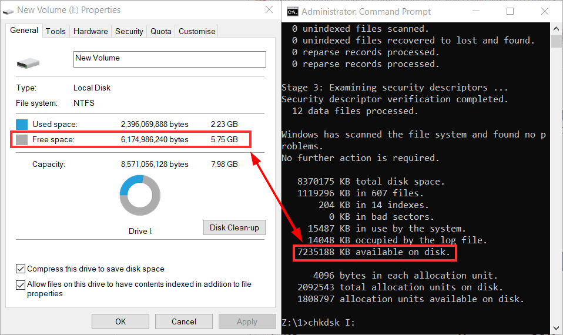
Task: Close the Command Prompt window
Action: tap(544, 12)
